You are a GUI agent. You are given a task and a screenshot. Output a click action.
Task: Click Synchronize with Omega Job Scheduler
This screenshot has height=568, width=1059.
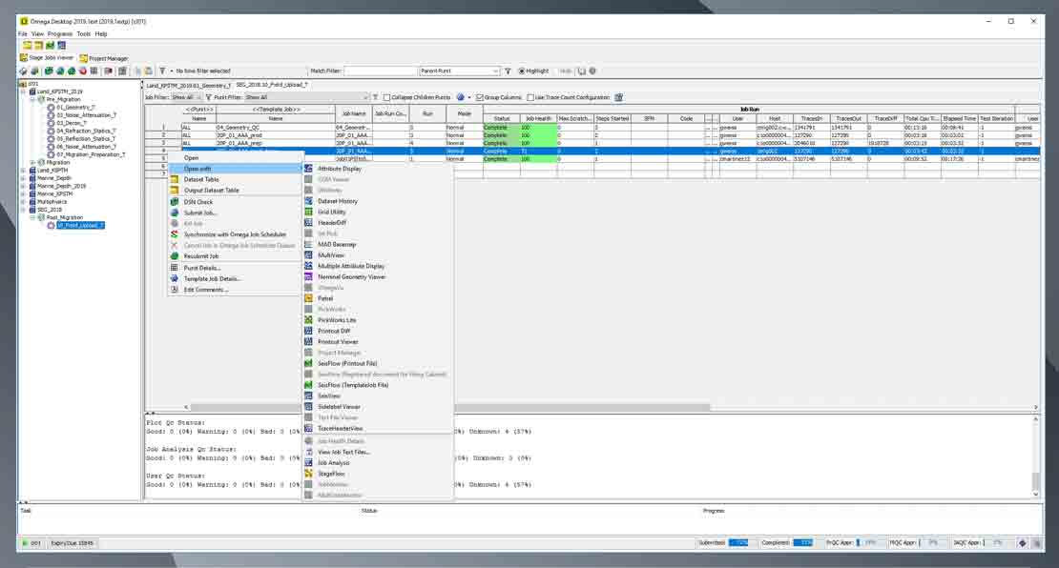234,234
